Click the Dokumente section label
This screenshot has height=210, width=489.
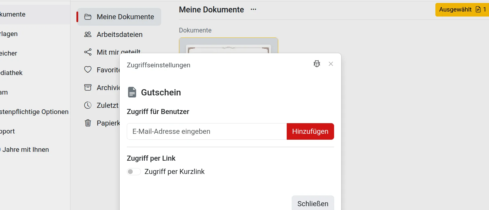click(x=195, y=30)
